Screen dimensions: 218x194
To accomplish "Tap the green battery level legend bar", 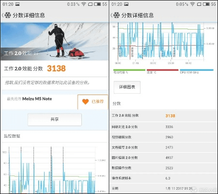I will 129,70.
